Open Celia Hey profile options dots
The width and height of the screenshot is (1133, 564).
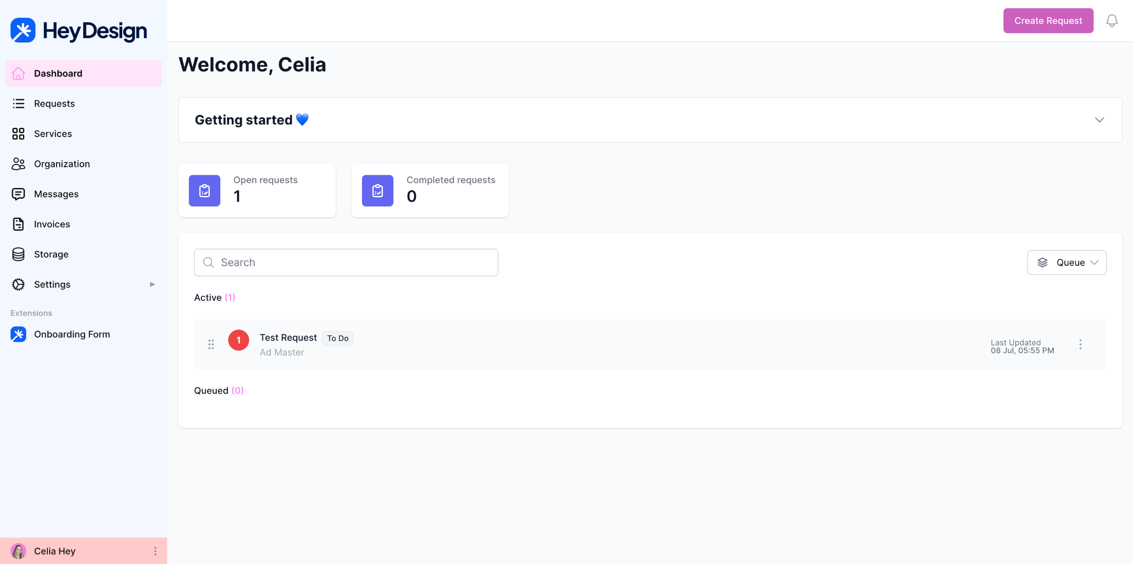[x=155, y=551]
